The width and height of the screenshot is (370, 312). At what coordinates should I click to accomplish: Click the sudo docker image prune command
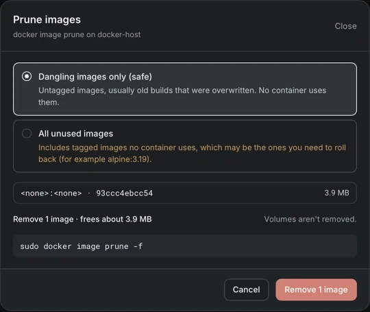point(82,246)
